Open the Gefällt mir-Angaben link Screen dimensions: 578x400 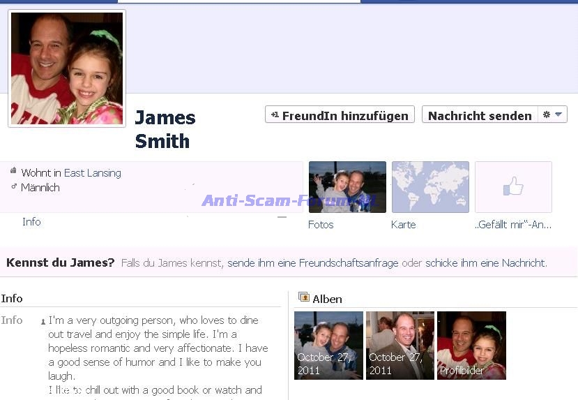512,225
